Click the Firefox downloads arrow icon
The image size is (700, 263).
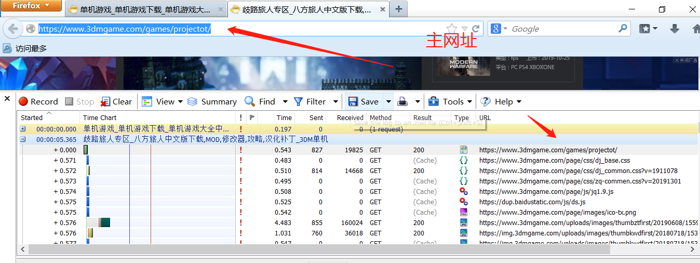pos(674,29)
